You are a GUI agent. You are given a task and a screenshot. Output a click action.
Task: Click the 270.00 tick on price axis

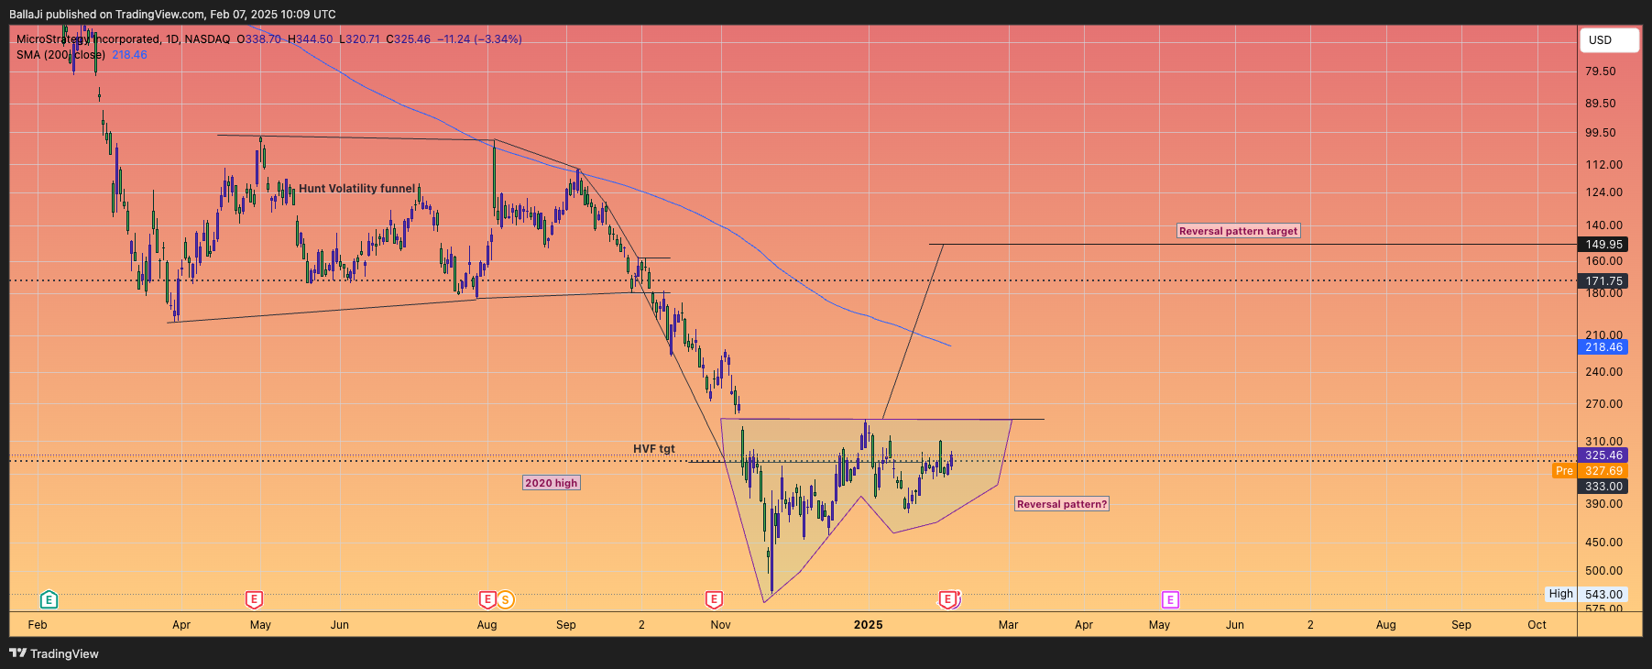pyautogui.click(x=1603, y=404)
